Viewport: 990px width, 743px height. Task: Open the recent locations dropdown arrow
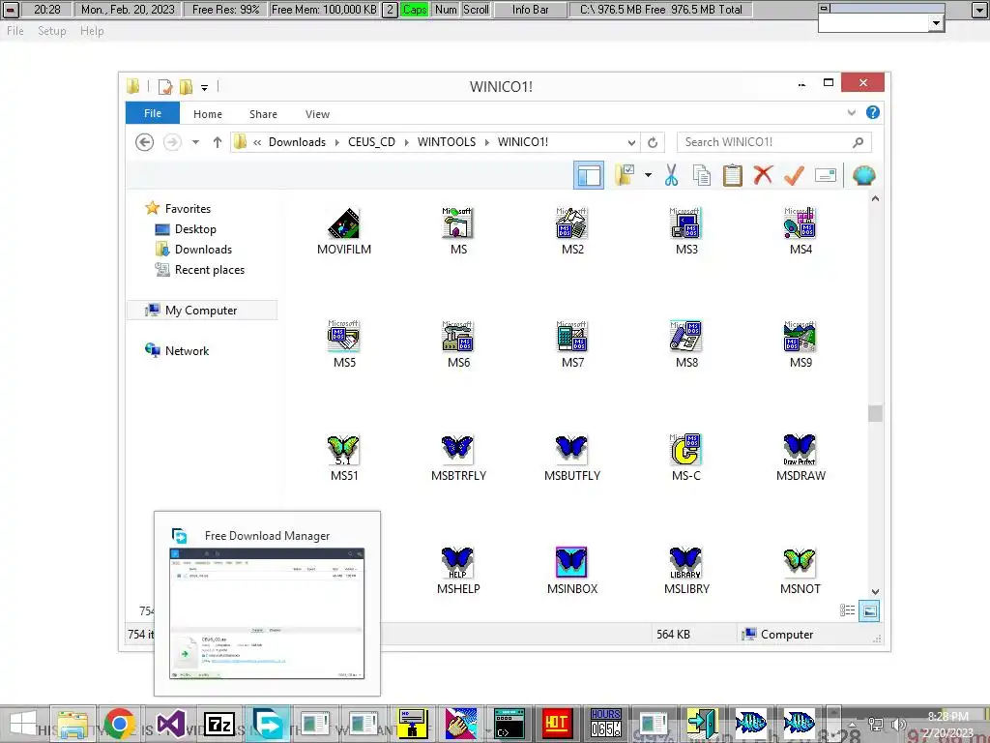click(195, 142)
